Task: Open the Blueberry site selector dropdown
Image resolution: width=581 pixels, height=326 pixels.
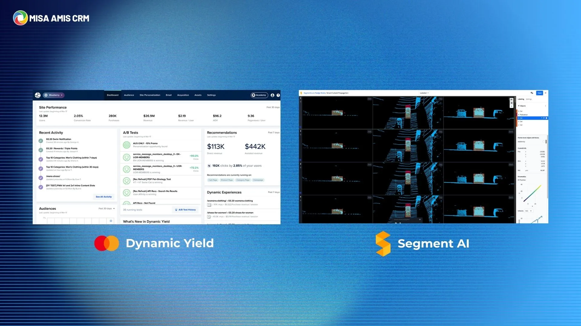Action: click(54, 95)
